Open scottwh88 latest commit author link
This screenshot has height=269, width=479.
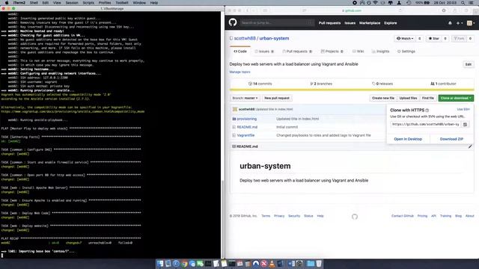246,109
